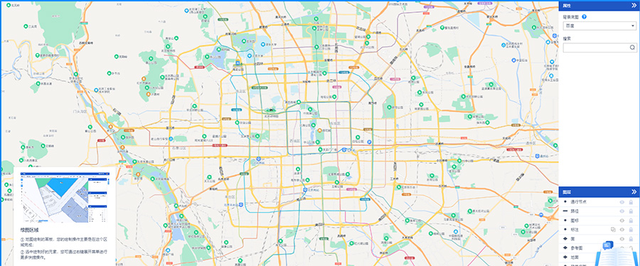Click the blue help icon beside 背景类型
This screenshot has width=640, height=266.
point(584,17)
